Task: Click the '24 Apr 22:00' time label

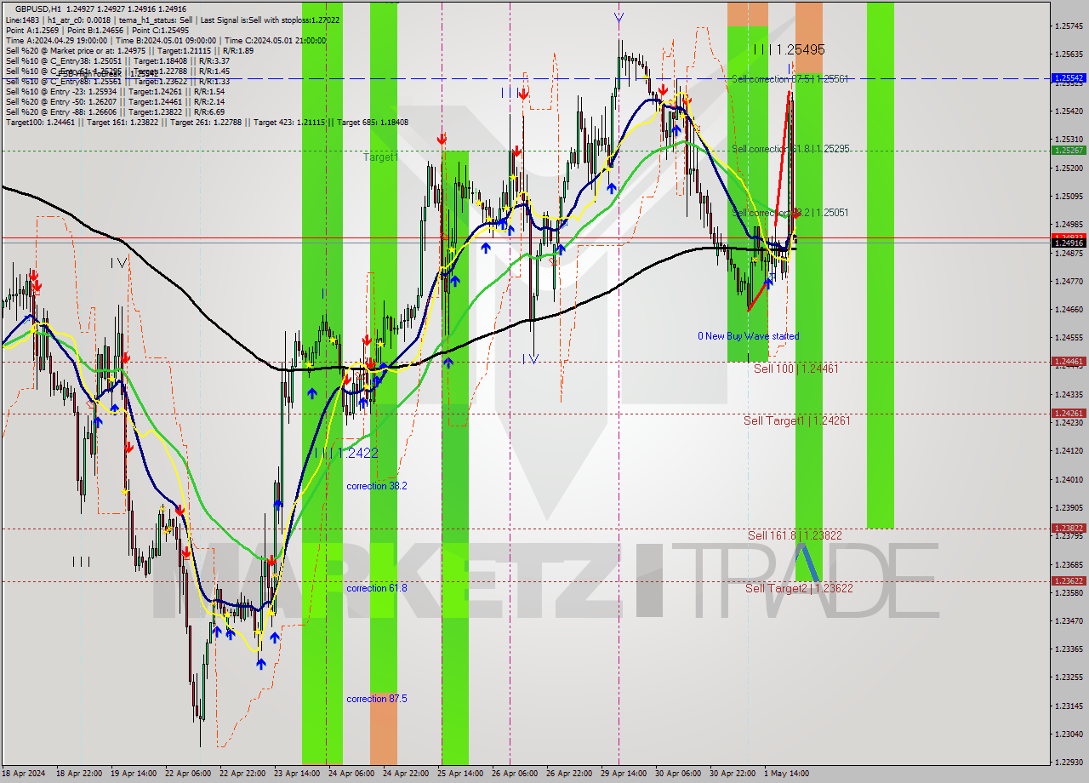Action: click(x=406, y=774)
